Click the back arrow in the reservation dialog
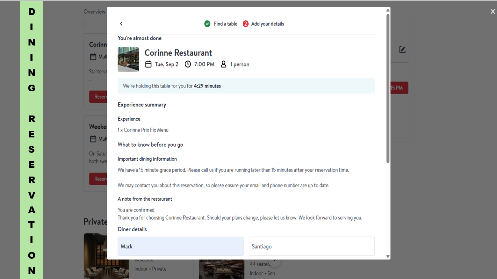497x279 pixels. click(x=121, y=24)
